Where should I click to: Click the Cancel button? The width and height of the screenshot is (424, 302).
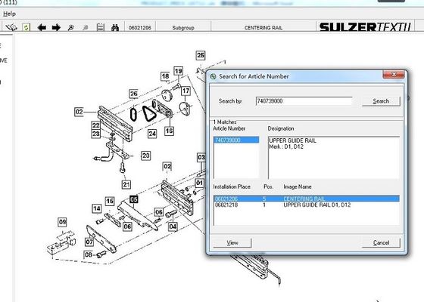381,242
